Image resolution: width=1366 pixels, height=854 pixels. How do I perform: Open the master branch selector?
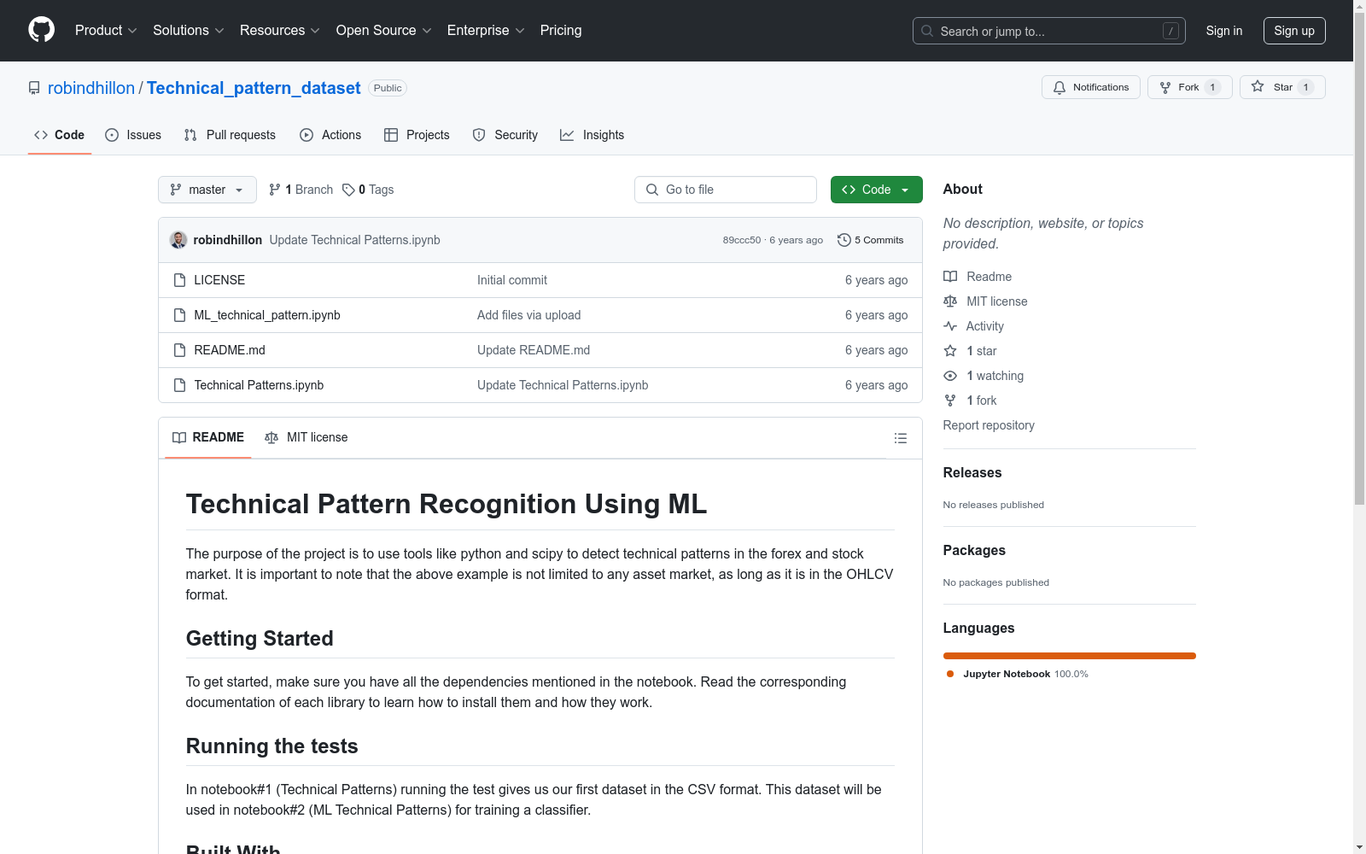pos(207,190)
